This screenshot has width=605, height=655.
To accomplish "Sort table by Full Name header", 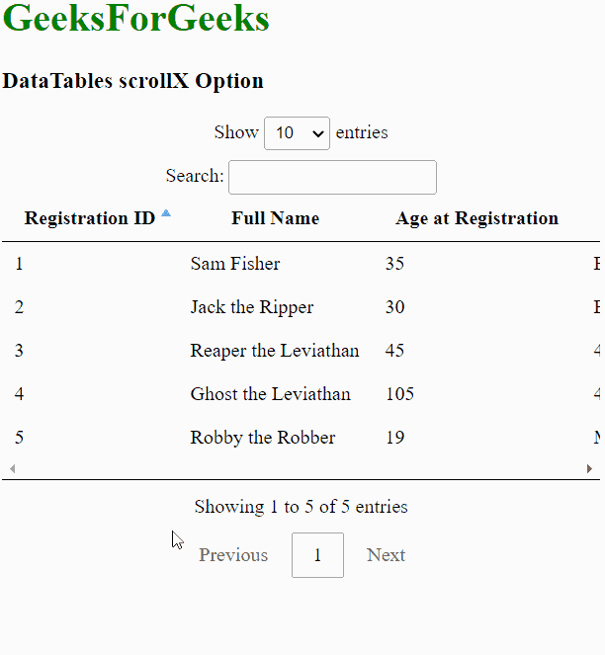I will [275, 218].
